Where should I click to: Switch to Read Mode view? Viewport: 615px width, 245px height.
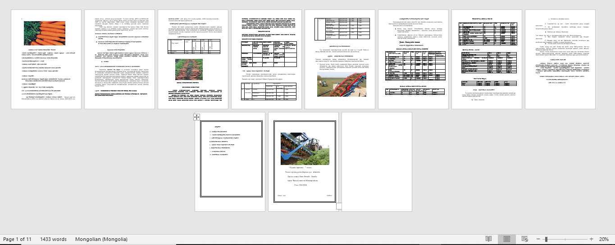489,239
